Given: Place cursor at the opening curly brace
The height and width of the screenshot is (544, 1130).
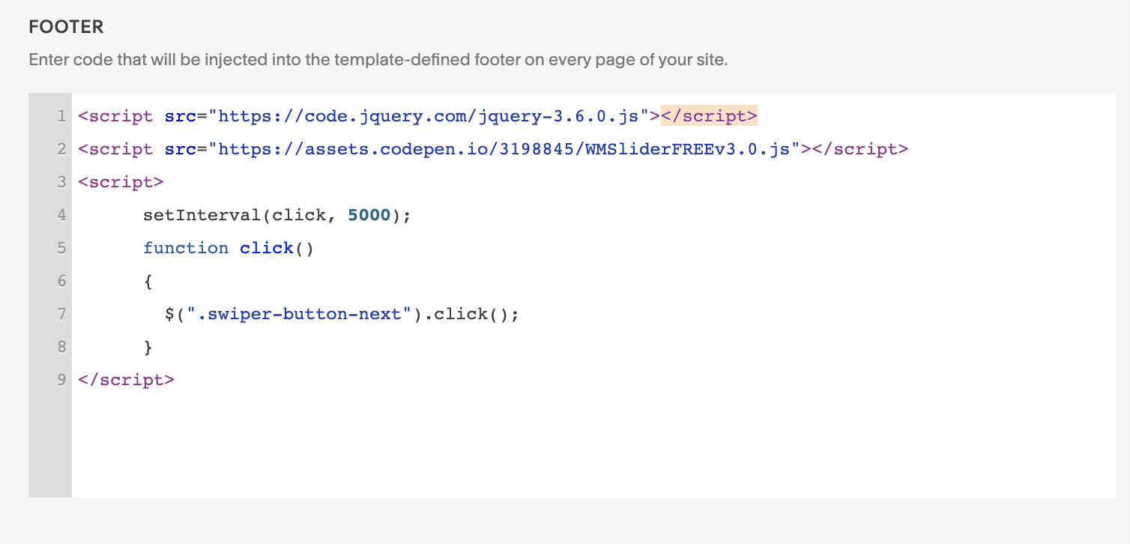Looking at the screenshot, I should [x=148, y=281].
